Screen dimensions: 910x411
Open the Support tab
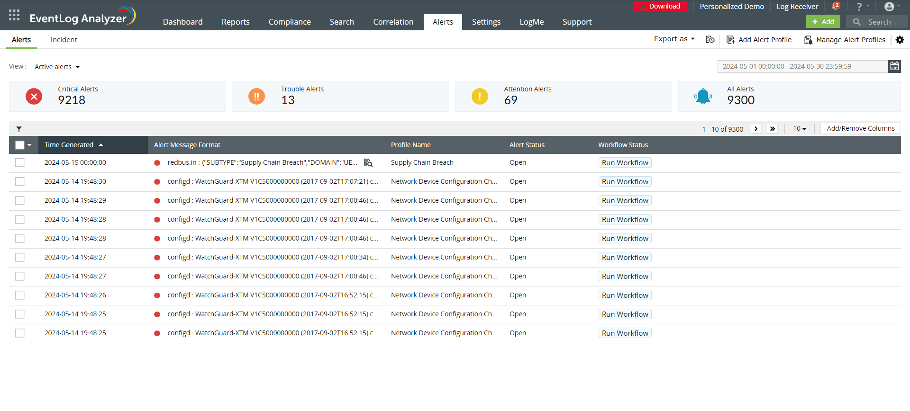(577, 22)
